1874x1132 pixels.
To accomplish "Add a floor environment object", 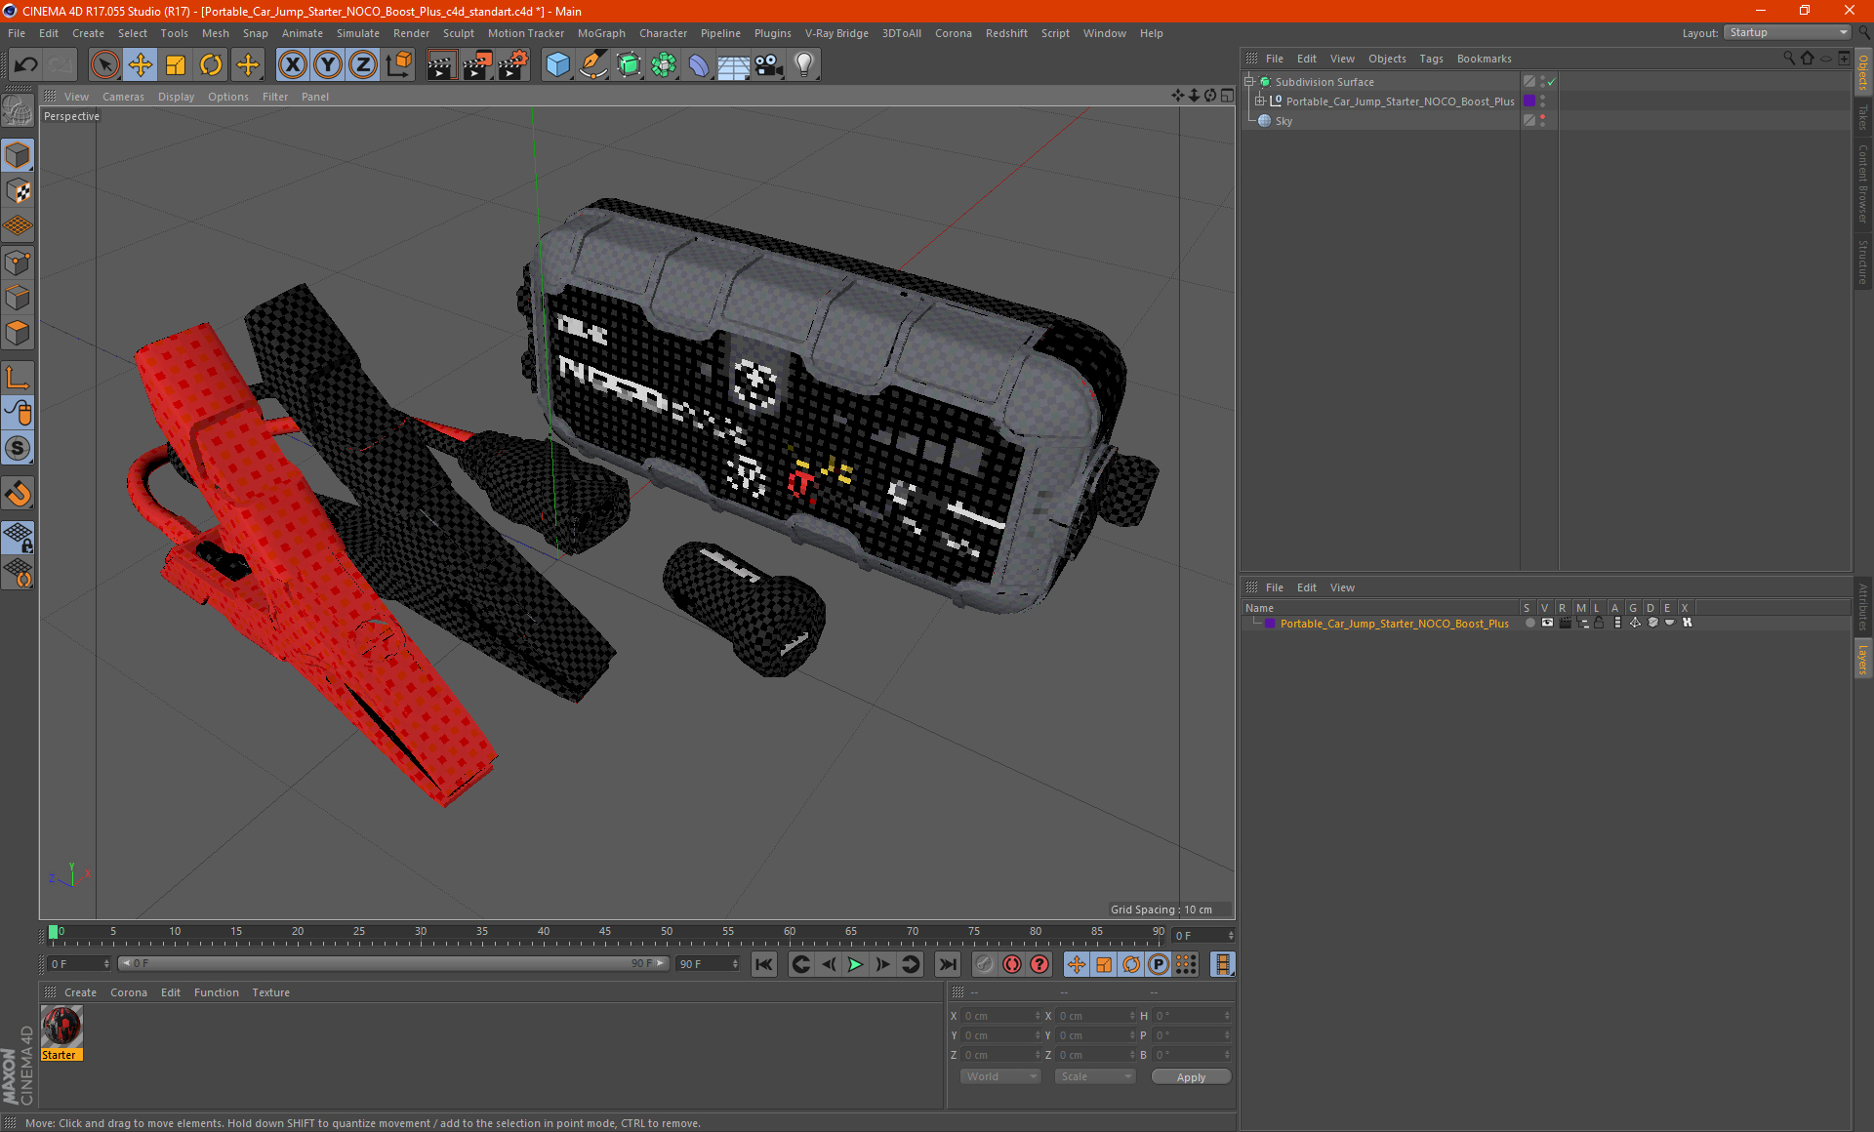I will [x=733, y=65].
